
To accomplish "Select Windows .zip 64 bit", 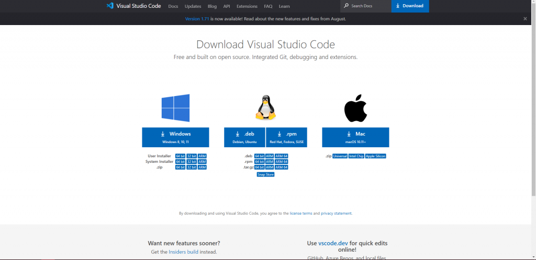I will coord(180,167).
